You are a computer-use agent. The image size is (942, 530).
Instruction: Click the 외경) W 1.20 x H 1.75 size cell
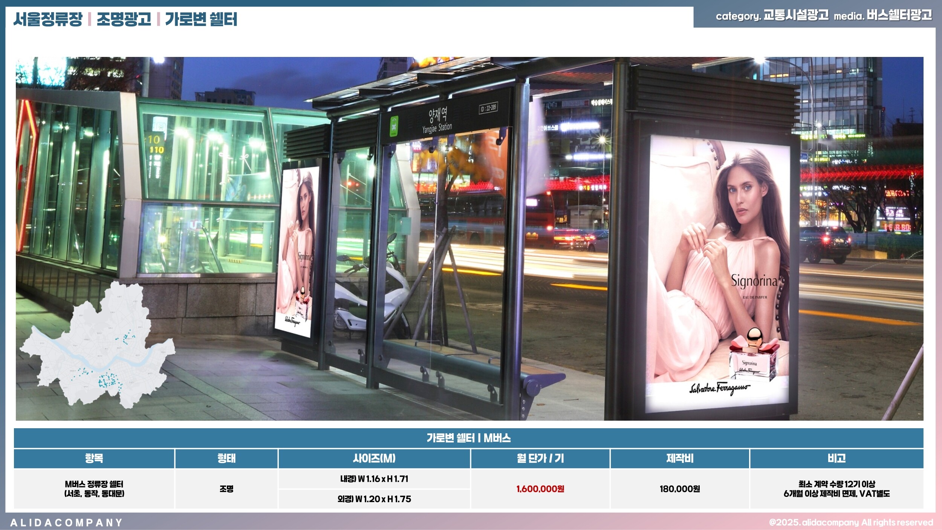[x=374, y=499]
